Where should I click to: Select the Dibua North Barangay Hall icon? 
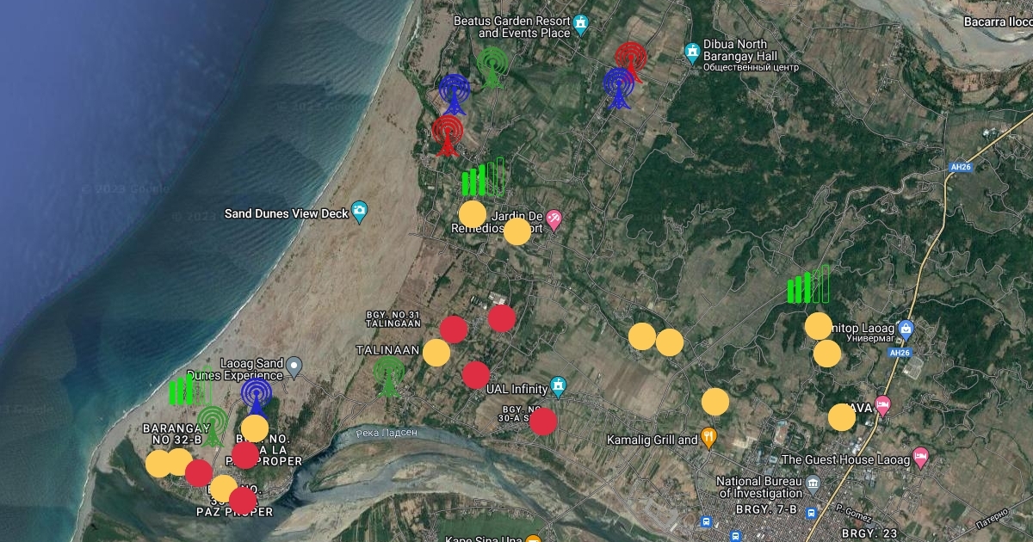(x=691, y=53)
